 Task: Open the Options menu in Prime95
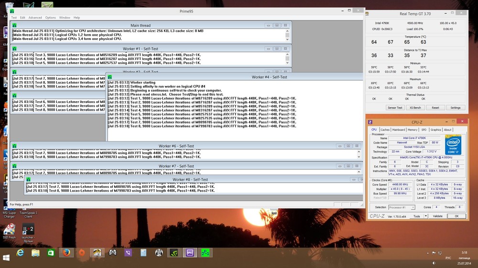[x=51, y=18]
